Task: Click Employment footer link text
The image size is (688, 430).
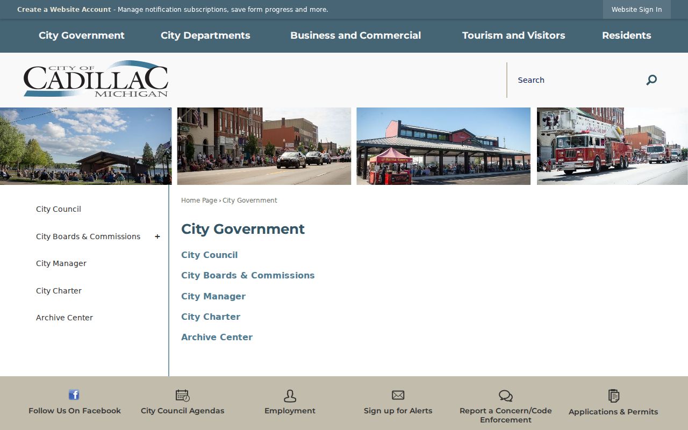Action: click(x=290, y=411)
